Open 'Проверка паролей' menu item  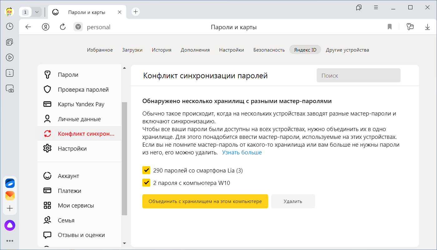pos(79,90)
